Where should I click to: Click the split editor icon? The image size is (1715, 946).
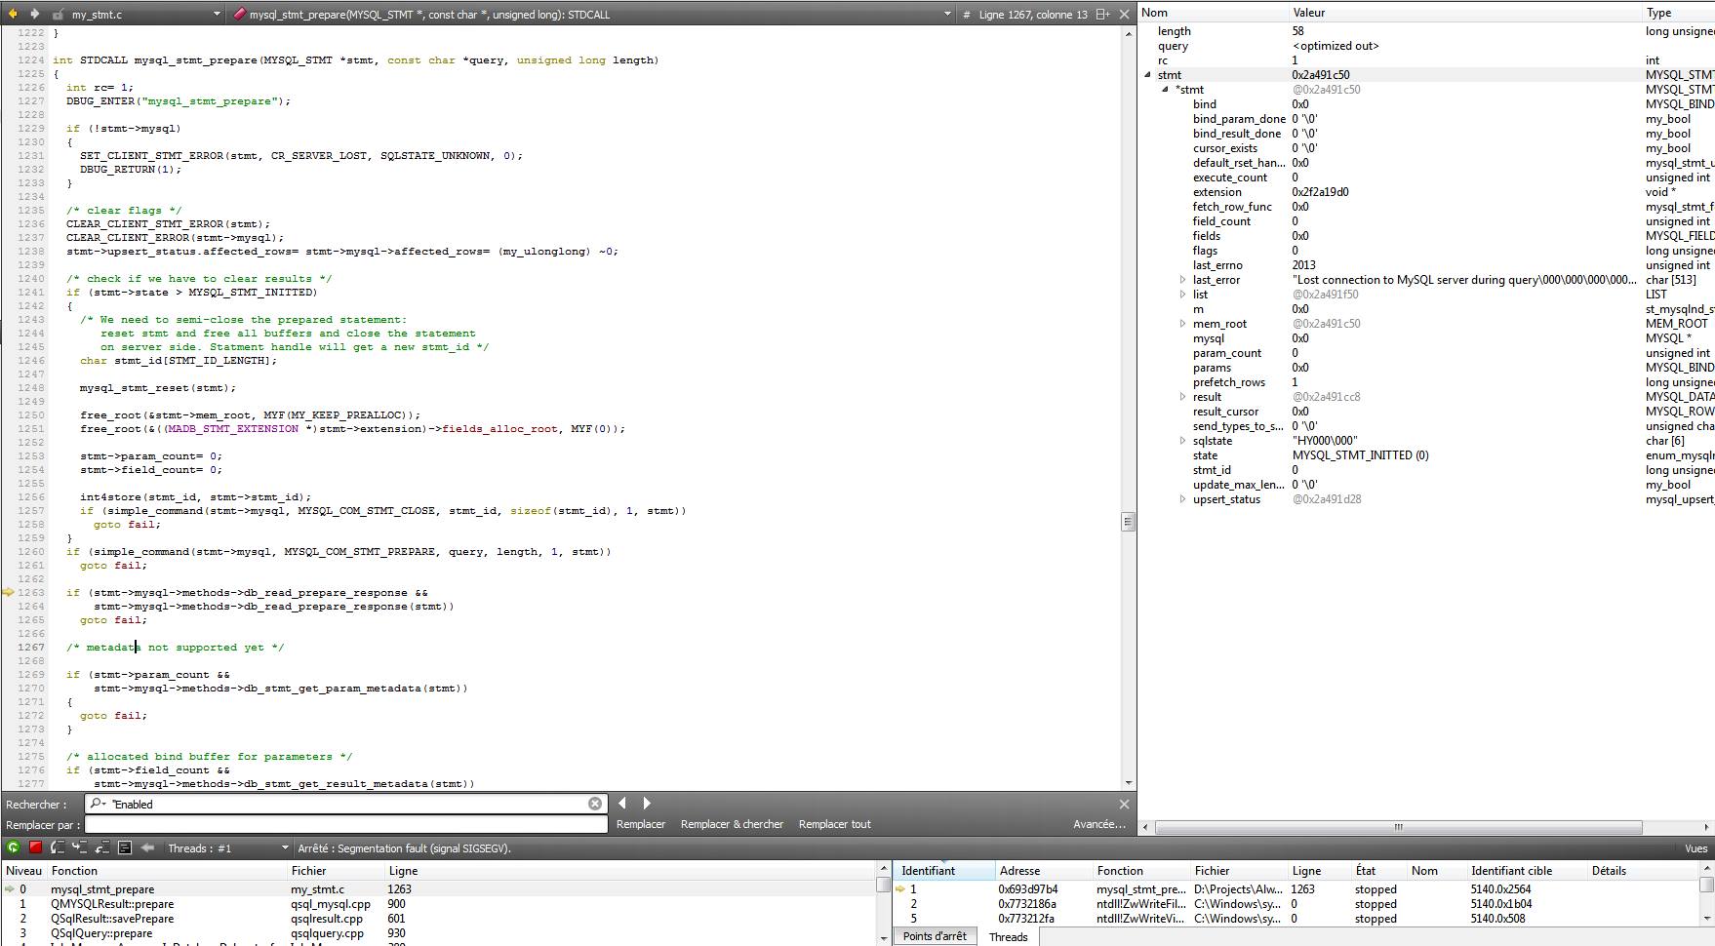click(x=1102, y=14)
